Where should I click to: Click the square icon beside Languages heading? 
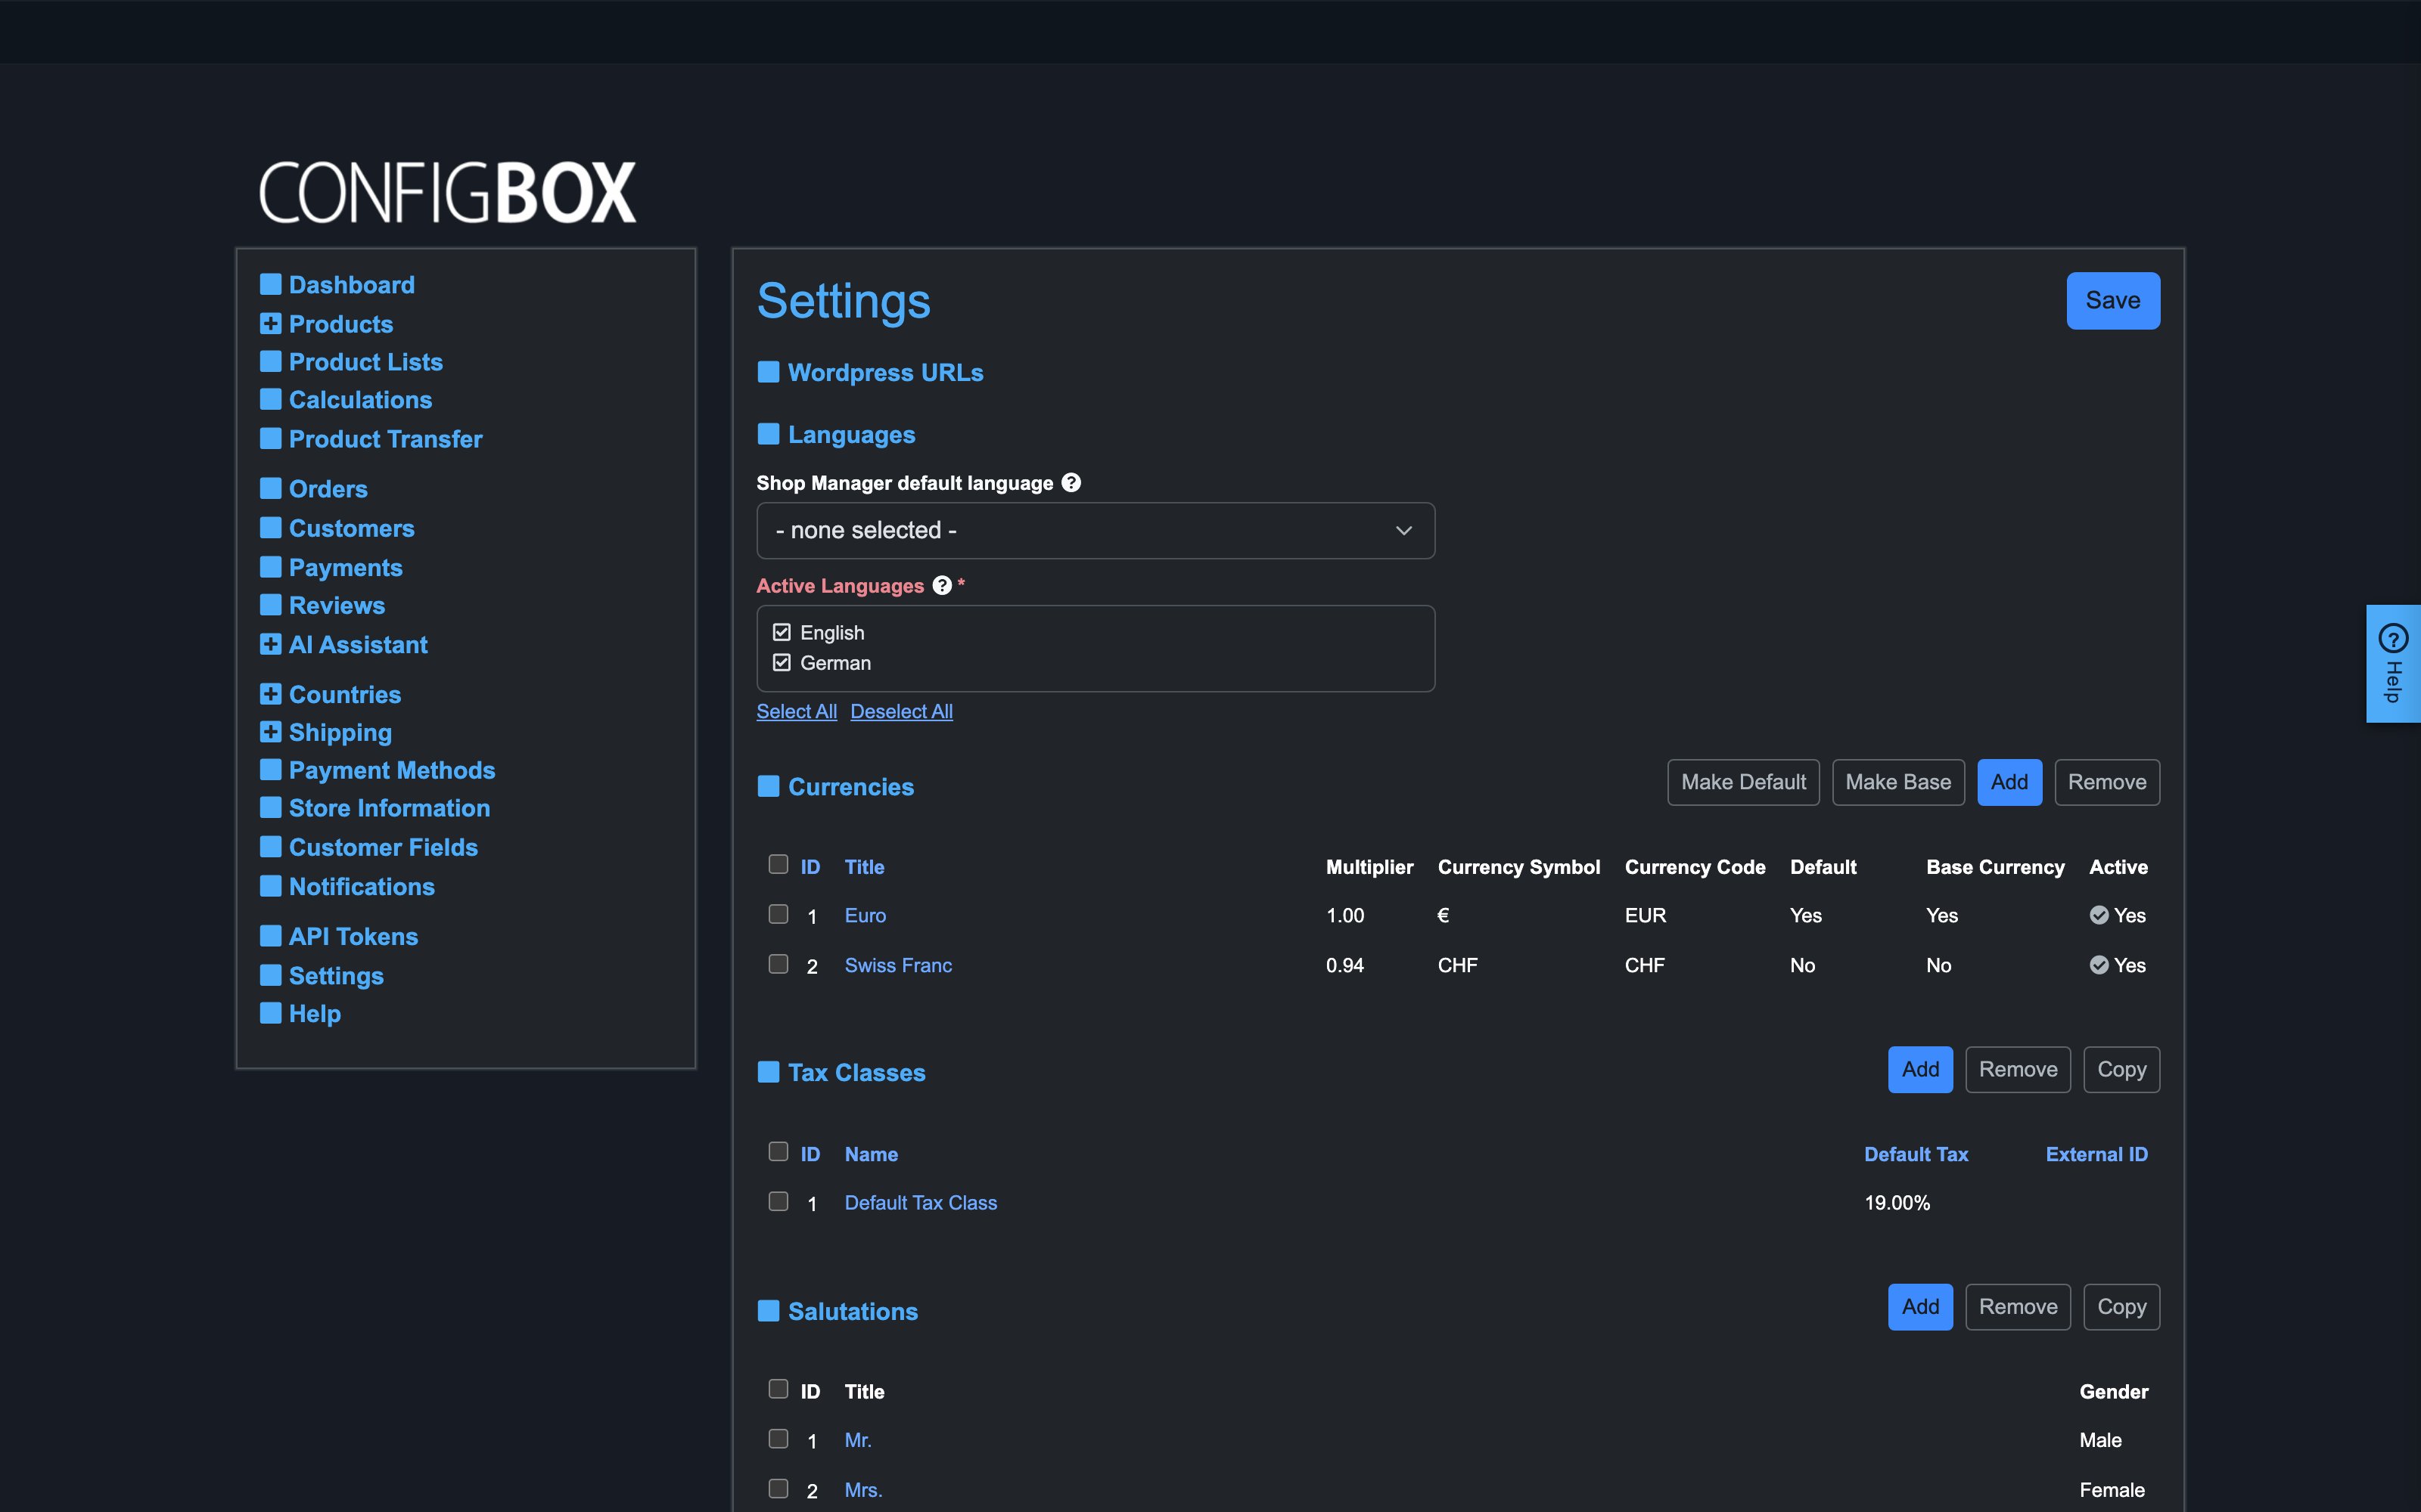pyautogui.click(x=769, y=434)
